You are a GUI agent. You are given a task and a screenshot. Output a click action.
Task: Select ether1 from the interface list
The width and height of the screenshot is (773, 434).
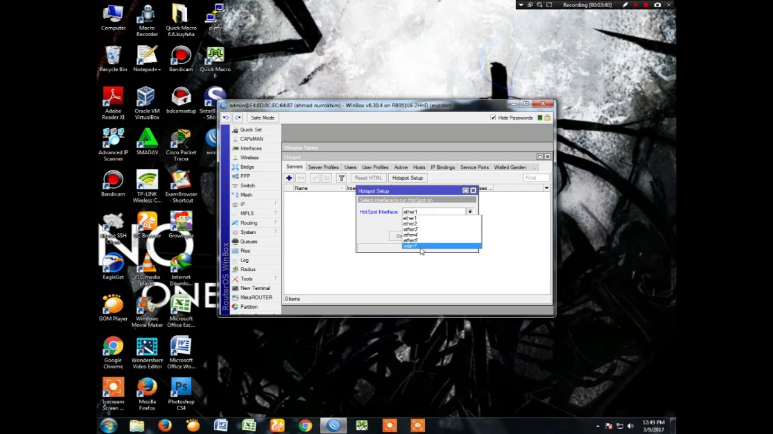(441, 218)
